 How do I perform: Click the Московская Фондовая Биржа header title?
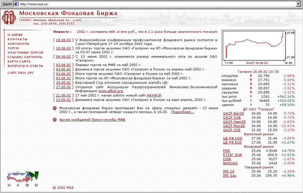pyautogui.click(x=68, y=13)
